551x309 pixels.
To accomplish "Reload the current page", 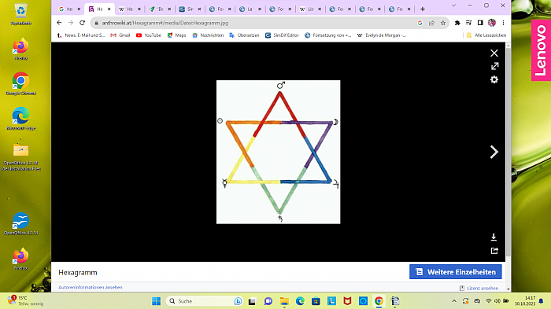I will click(82, 23).
